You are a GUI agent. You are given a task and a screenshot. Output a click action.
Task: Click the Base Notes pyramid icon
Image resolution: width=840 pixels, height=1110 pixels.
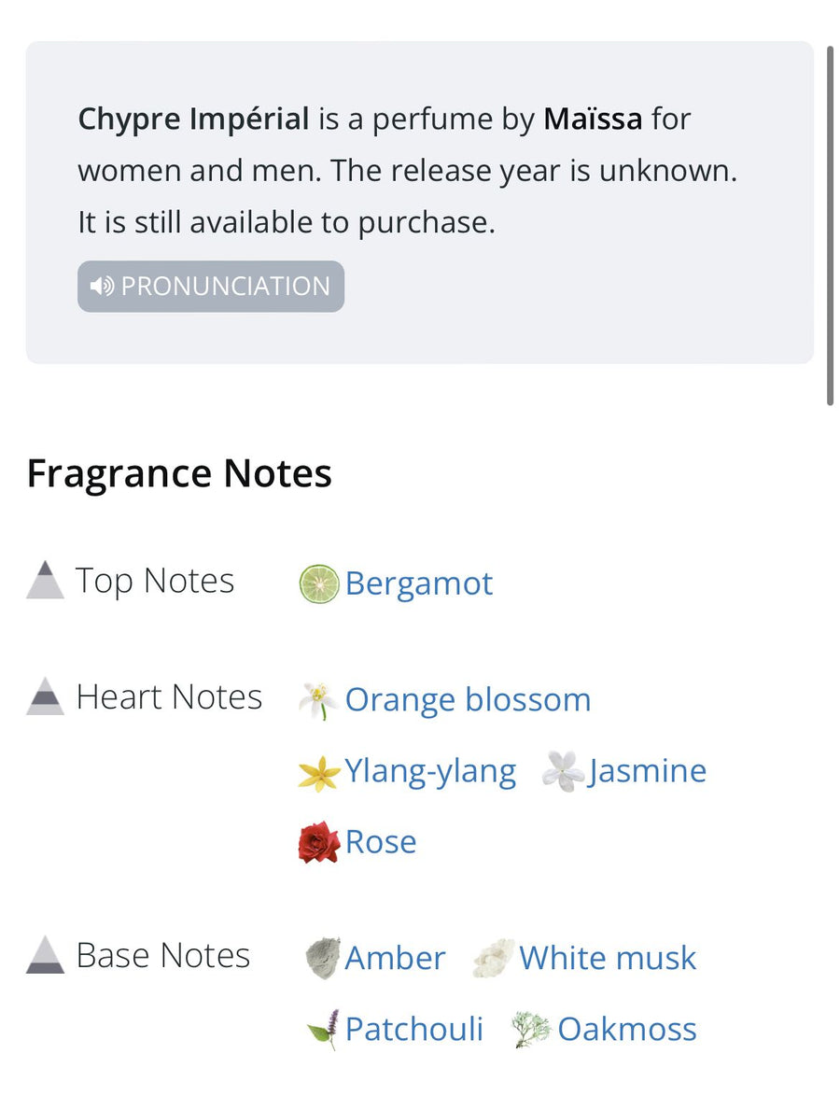coord(45,956)
